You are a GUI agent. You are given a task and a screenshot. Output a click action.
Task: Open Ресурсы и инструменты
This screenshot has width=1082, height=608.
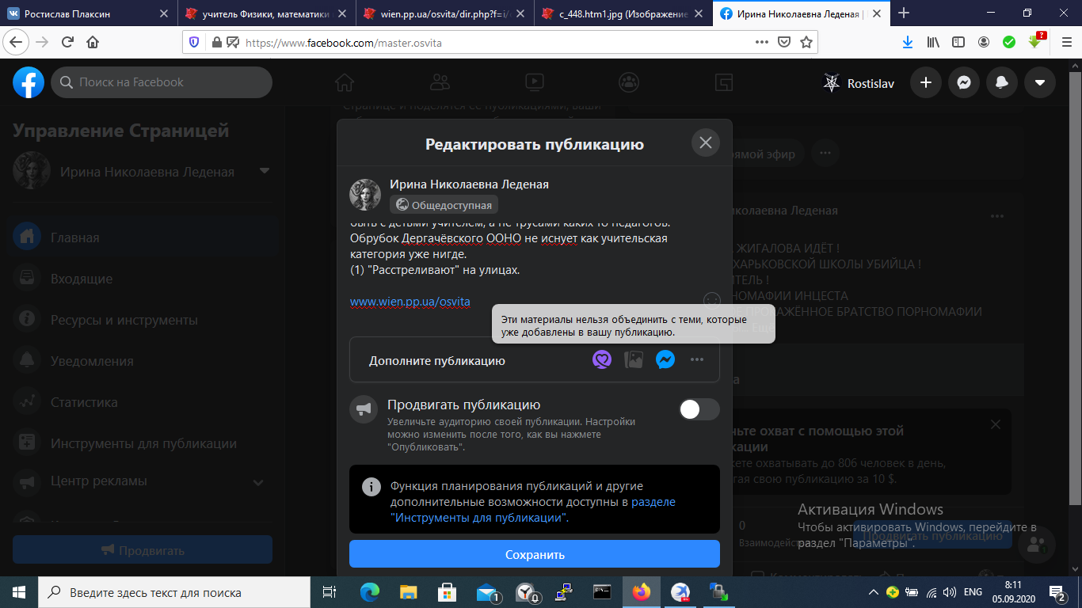tap(143, 320)
